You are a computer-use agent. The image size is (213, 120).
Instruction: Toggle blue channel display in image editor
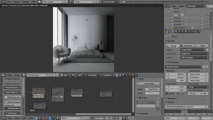click(x=136, y=75)
